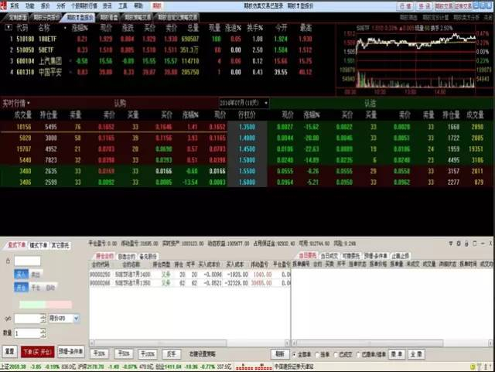This screenshot has width=495, height=372.
Task: Click the red 下单(买 开仓) button
Action: click(x=38, y=351)
